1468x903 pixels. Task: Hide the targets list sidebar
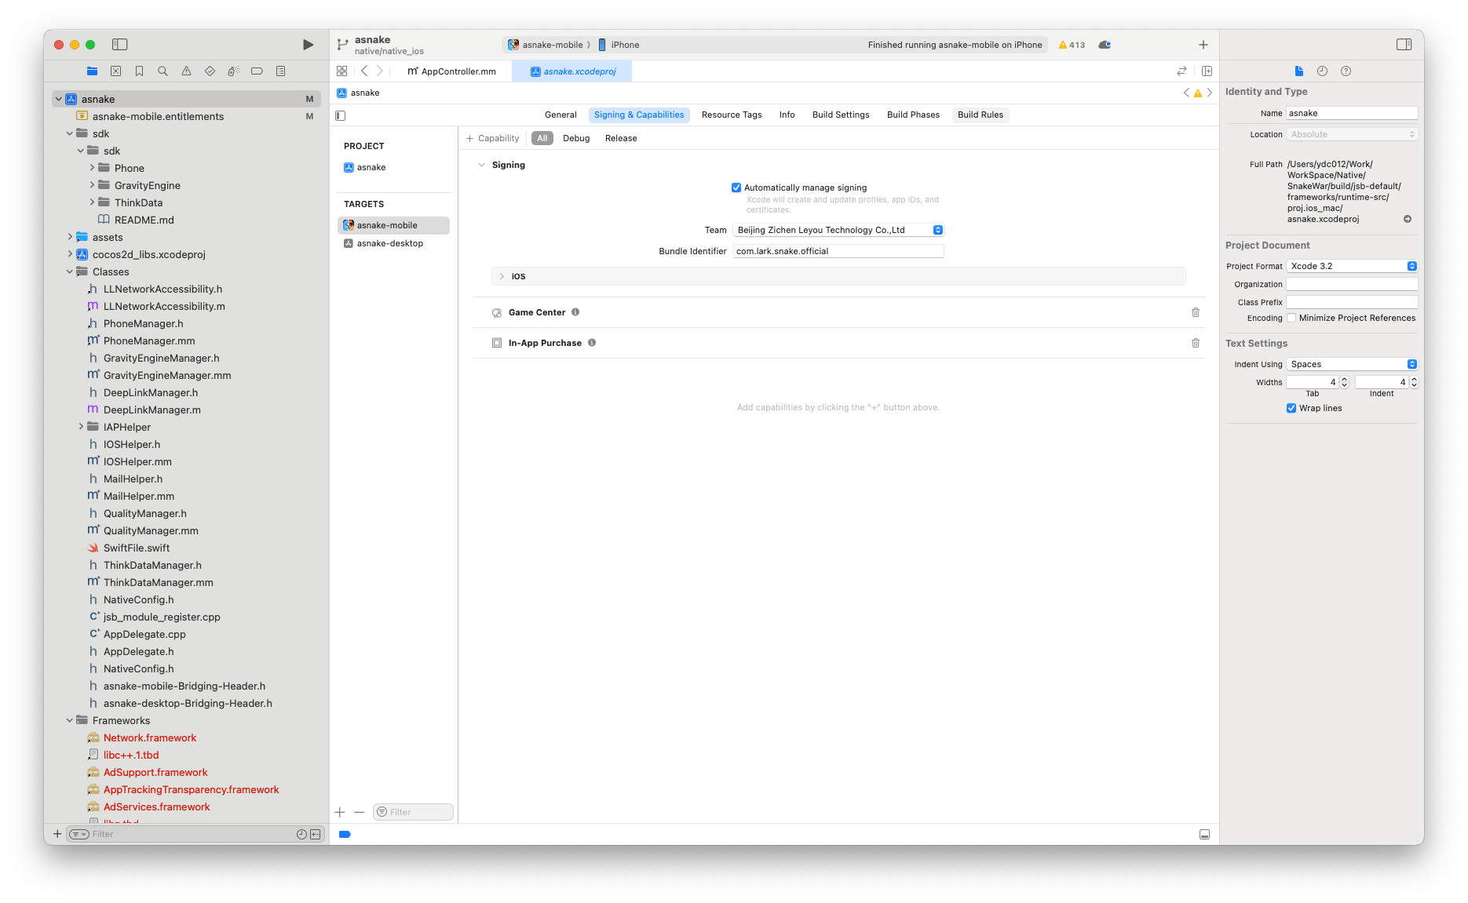[x=341, y=115]
